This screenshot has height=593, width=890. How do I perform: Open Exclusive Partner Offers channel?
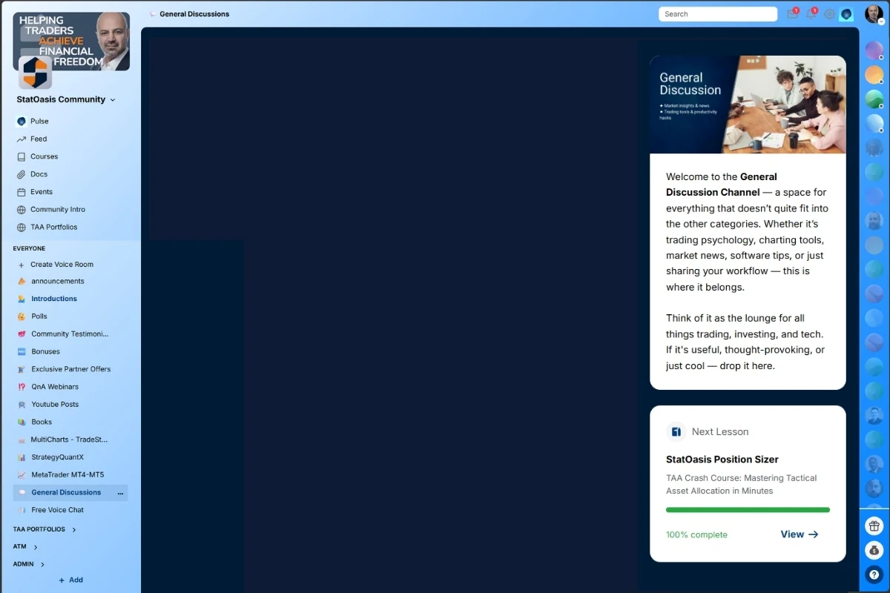[x=70, y=369]
